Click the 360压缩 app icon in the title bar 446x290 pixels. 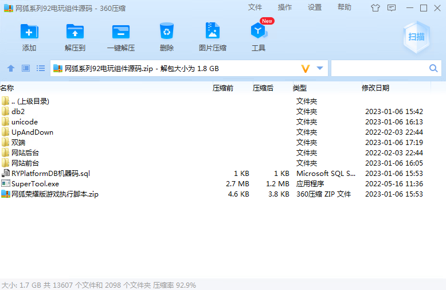[x=9, y=8]
